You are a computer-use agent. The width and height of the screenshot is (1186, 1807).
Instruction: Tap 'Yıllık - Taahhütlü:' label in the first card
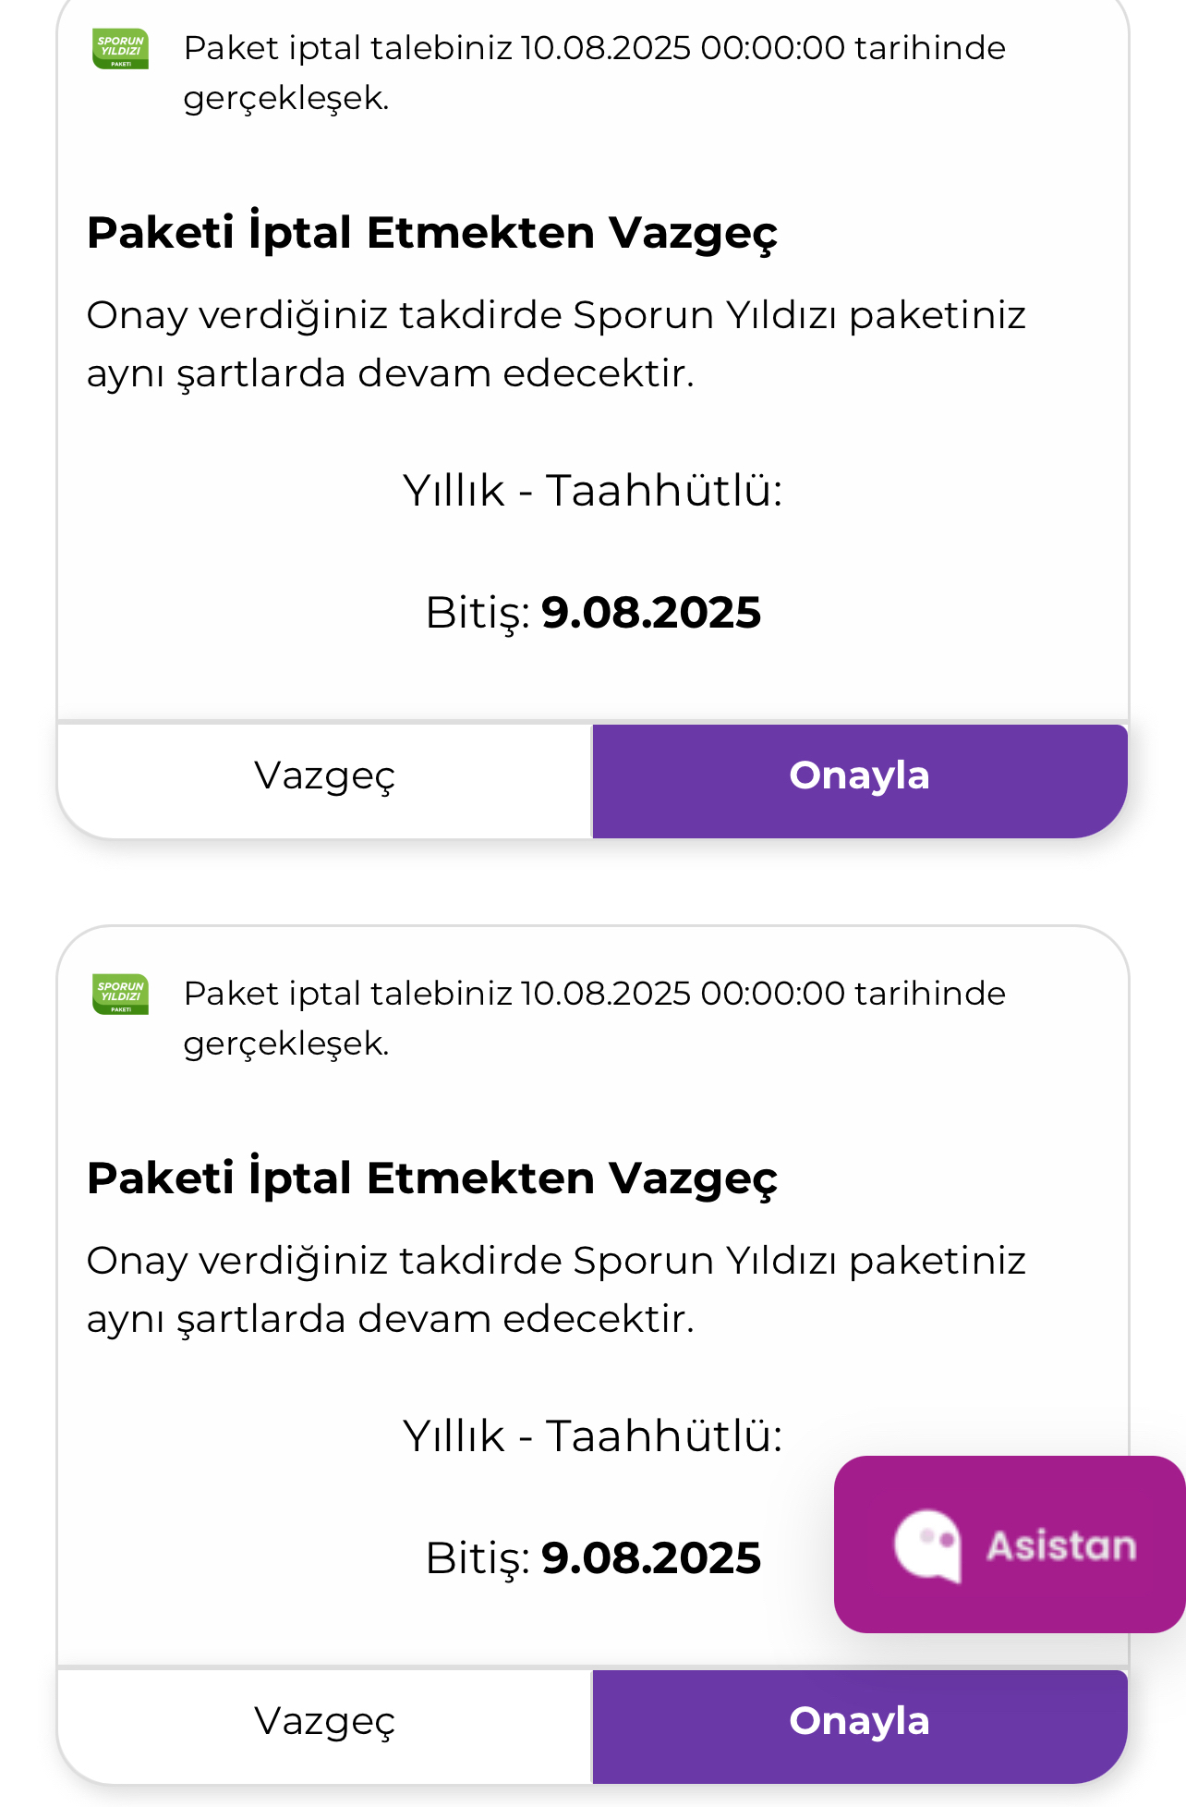pos(592,491)
